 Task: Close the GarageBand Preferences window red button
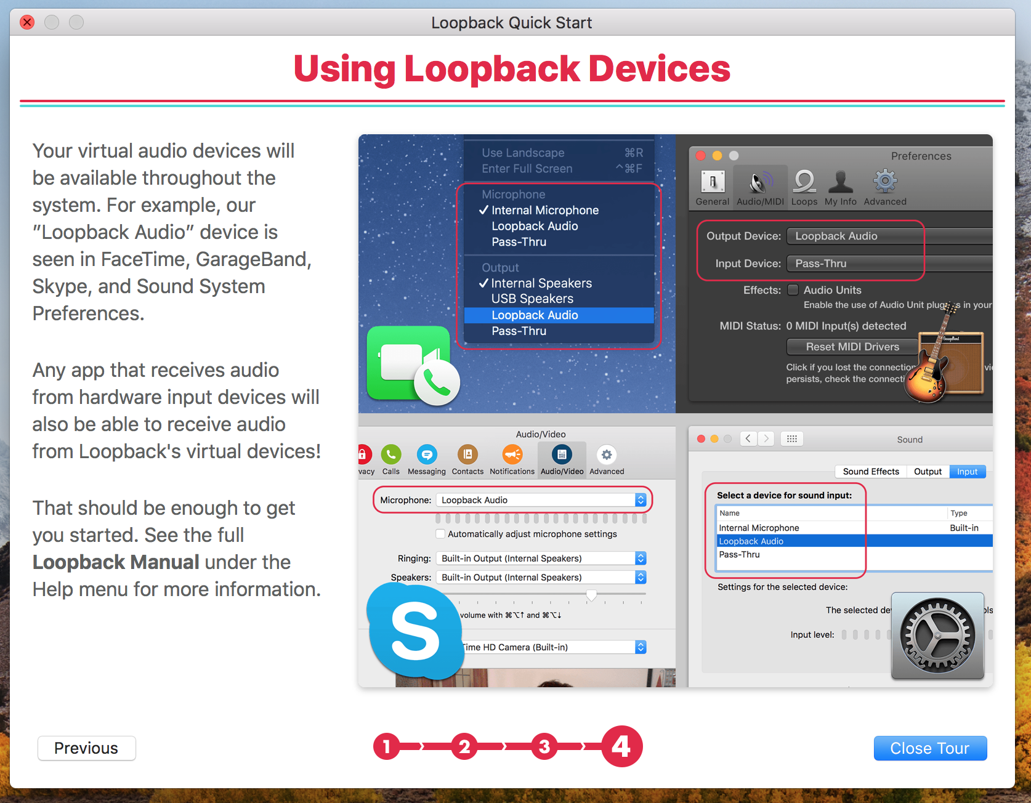coord(701,155)
